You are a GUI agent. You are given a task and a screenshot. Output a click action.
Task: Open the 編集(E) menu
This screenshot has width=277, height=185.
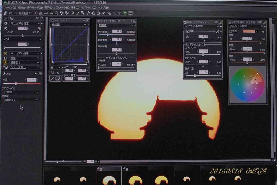coord(21,8)
